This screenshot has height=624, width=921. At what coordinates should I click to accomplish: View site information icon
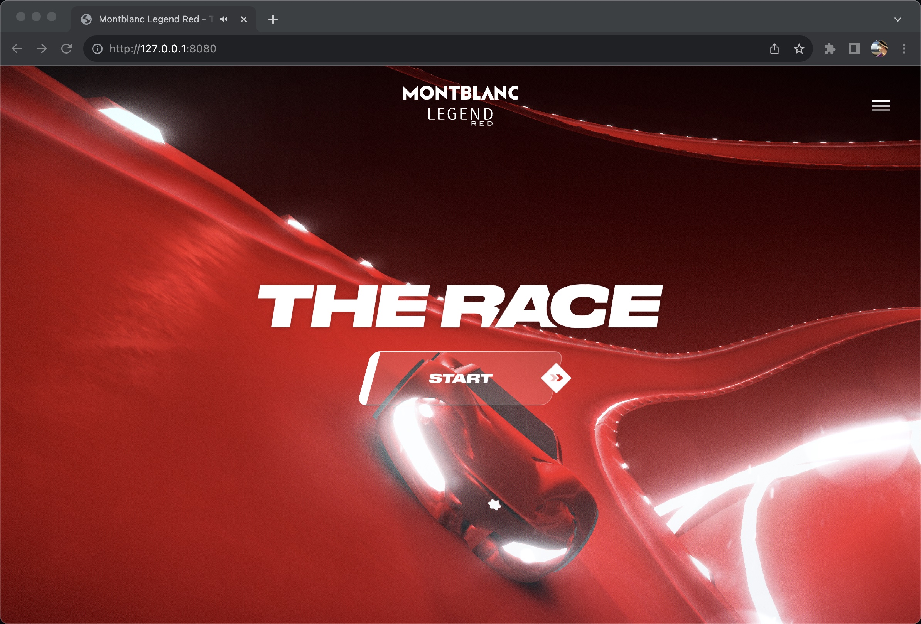click(97, 49)
